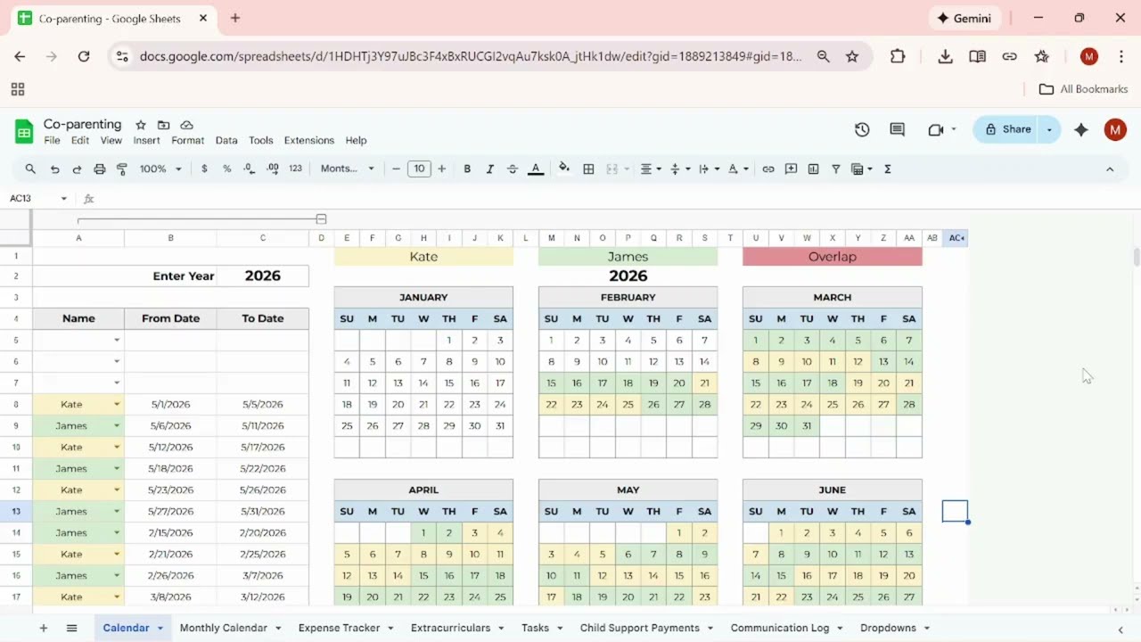Viewport: 1141px width, 642px height.
Task: Select the cell containing 5/23/2026
Action: coord(170,490)
